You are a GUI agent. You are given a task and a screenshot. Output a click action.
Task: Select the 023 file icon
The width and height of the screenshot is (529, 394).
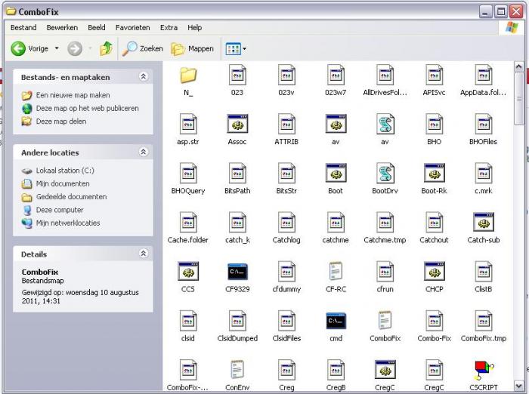point(237,75)
